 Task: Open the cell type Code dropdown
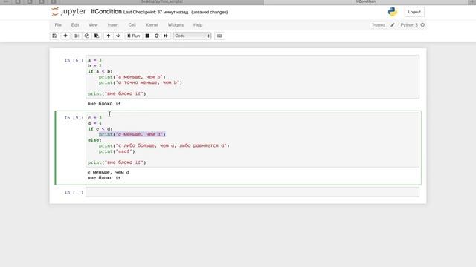[192, 36]
